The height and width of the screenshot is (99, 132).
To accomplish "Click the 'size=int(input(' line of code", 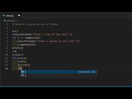I will [x=42, y=34].
